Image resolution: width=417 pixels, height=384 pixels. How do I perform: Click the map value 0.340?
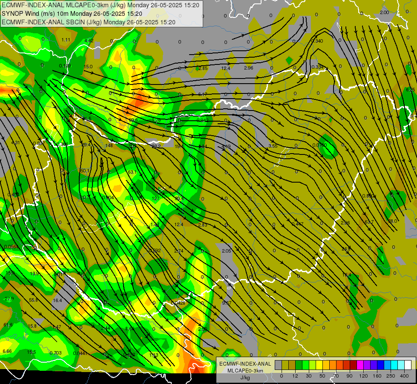pos(317,41)
